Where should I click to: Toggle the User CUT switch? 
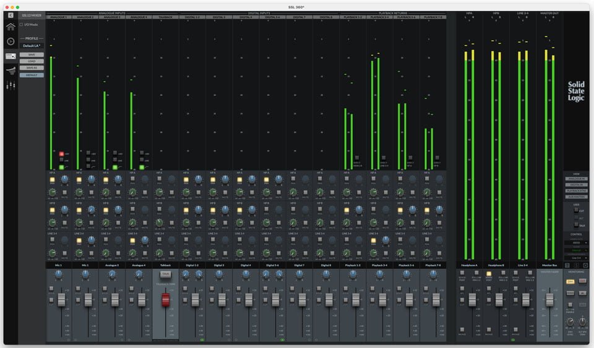(576, 210)
